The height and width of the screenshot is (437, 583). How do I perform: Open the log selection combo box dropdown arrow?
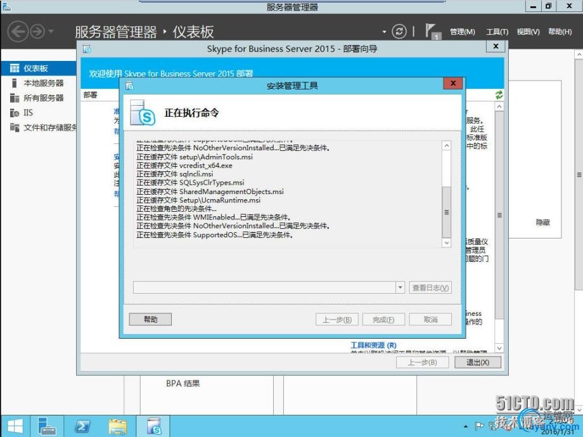tap(400, 288)
